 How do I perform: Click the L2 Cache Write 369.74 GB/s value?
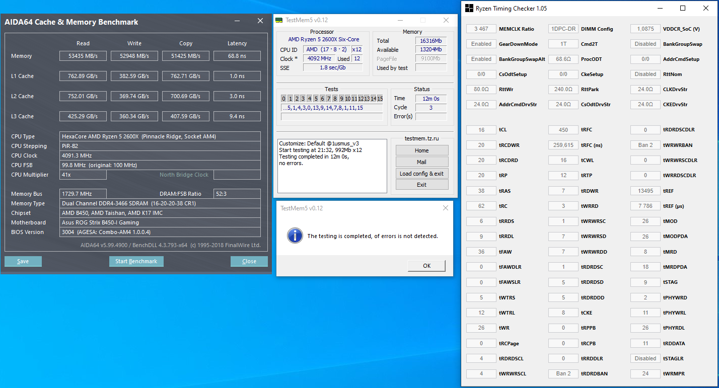pos(134,96)
